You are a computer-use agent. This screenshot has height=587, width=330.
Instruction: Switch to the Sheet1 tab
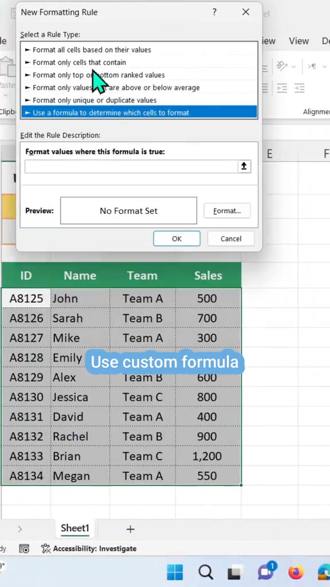[75, 528]
